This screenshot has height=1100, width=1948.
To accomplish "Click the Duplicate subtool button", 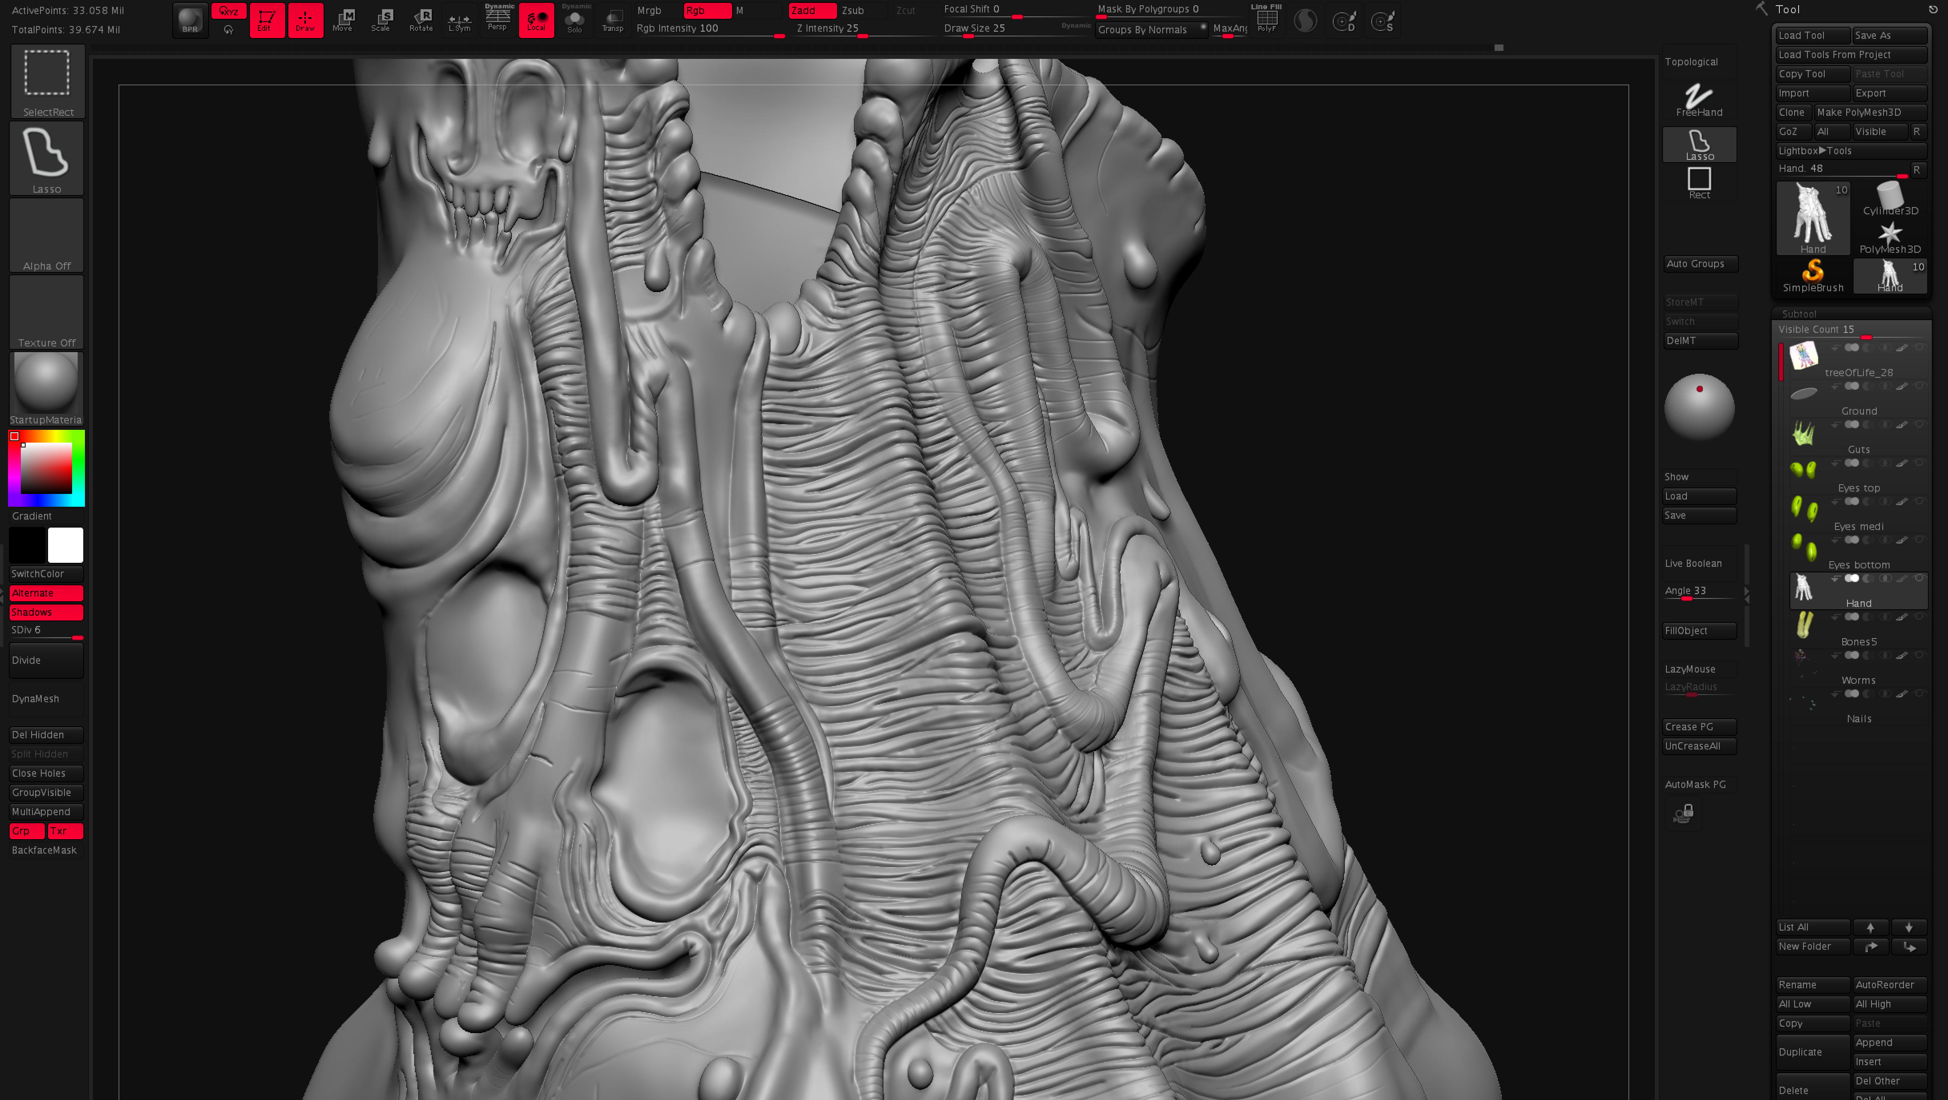I will (x=1813, y=1052).
